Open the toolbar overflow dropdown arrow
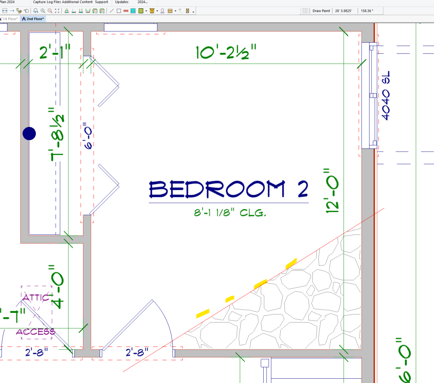Screen dimensions: 434x383 (193, 12)
